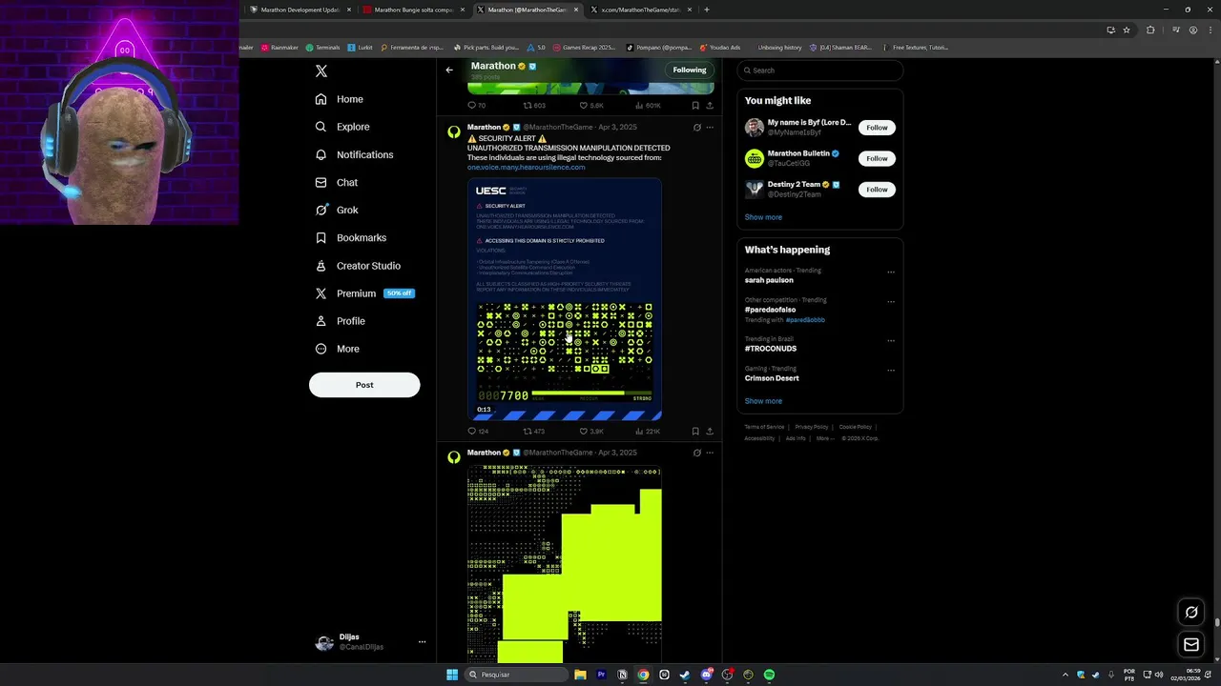
Task: Open options dots for Crimson Desert trend
Action: pyautogui.click(x=891, y=370)
